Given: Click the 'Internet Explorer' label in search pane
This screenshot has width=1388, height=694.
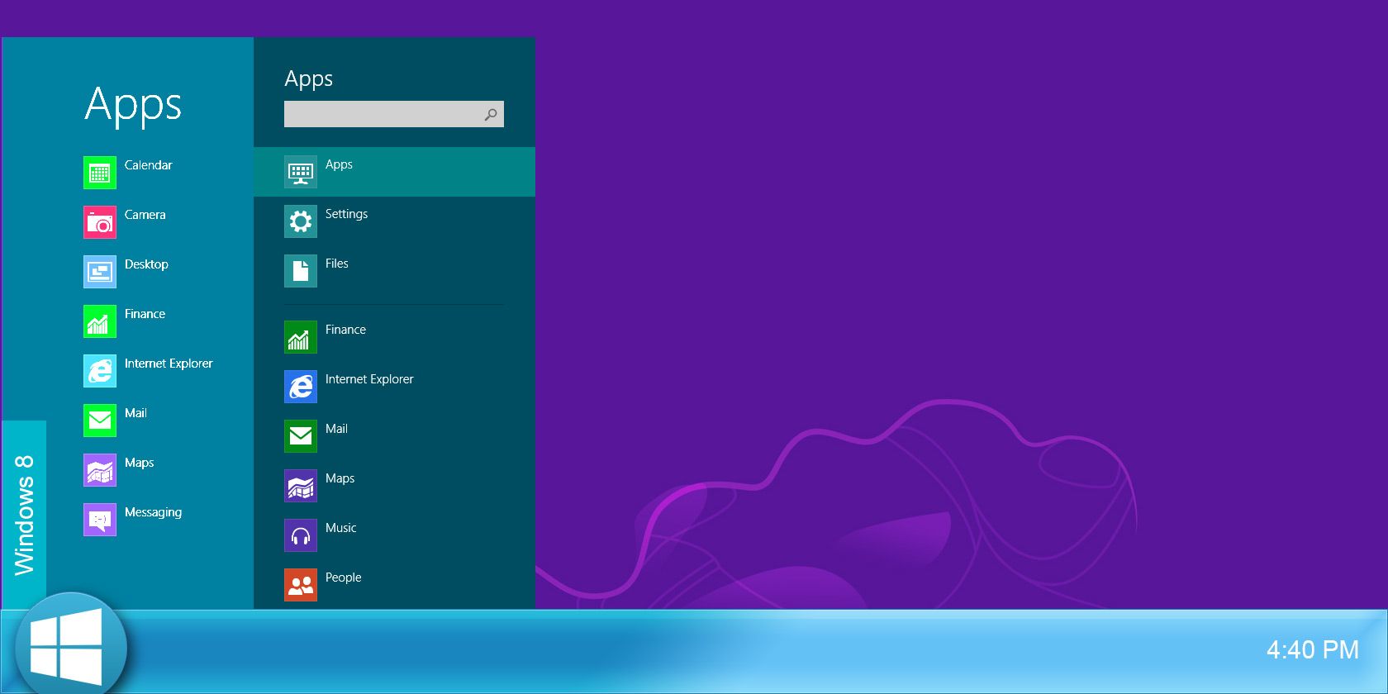Looking at the screenshot, I should pyautogui.click(x=369, y=379).
